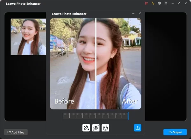Screen dimensions: 191x139
Task: Click the Add Files button
Action: click(16, 132)
